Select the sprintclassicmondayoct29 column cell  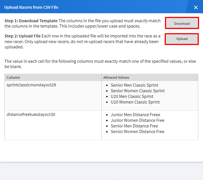[x=31, y=85]
